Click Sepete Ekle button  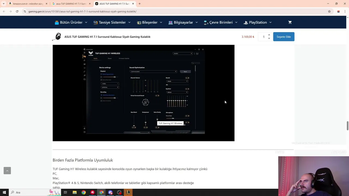coord(284,37)
